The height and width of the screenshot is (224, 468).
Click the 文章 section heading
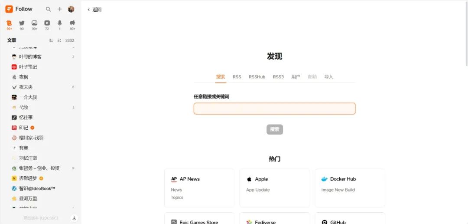tap(12, 40)
